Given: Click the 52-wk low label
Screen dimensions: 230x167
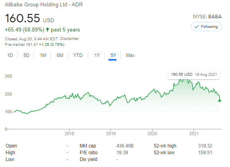Looking at the screenshot, I should click(164, 153).
